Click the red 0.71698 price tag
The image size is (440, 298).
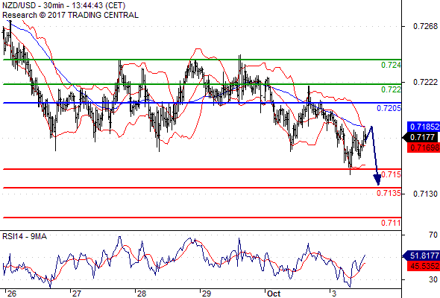[424, 148]
